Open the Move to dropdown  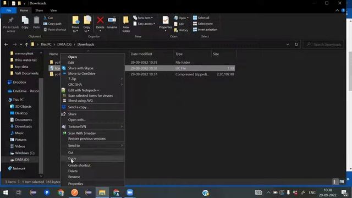(75, 24)
